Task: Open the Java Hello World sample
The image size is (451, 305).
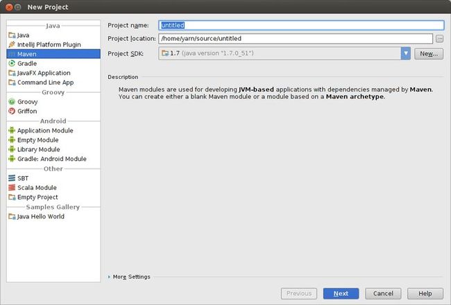Action: (x=53, y=216)
